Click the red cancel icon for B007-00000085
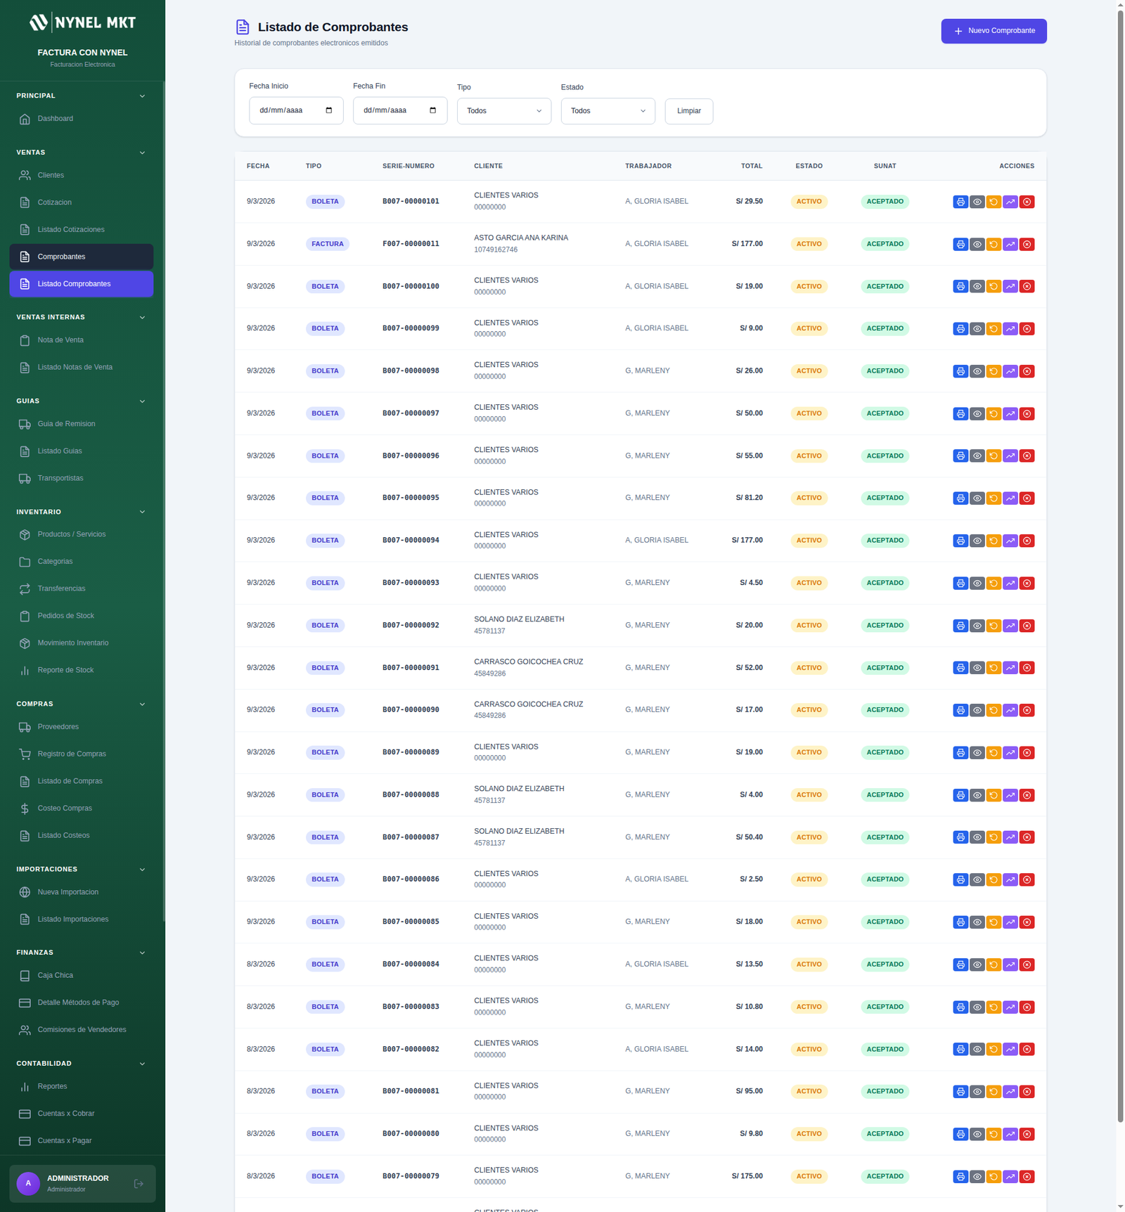 [1027, 922]
